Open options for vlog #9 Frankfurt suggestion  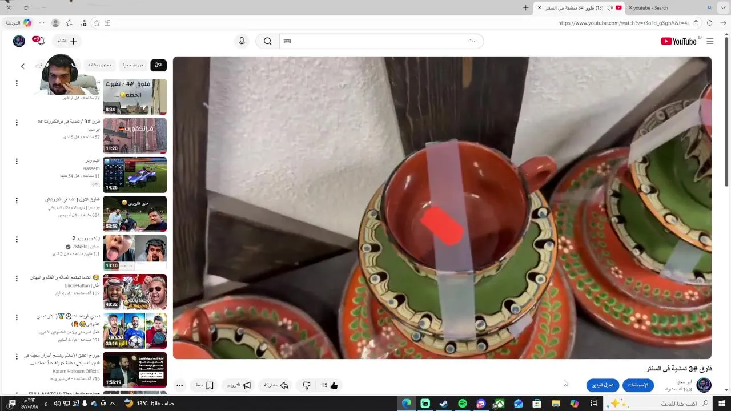(x=17, y=122)
